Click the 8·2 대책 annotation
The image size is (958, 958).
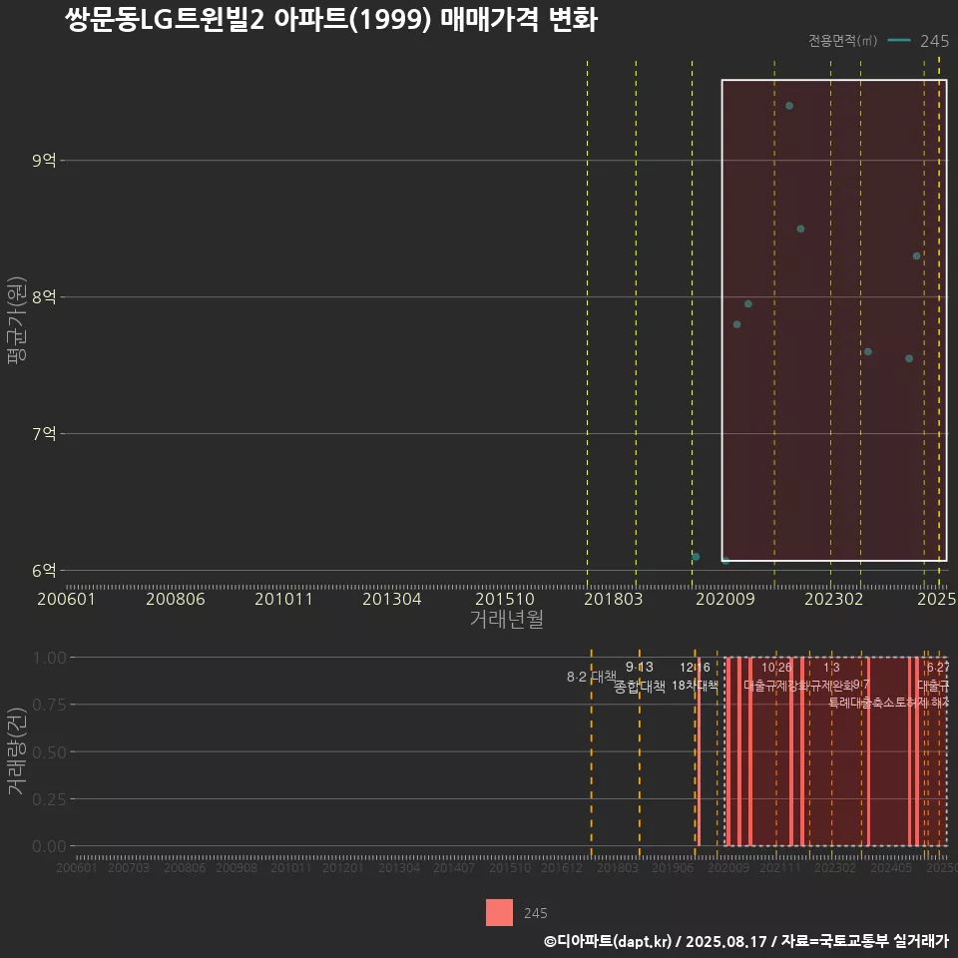592,677
